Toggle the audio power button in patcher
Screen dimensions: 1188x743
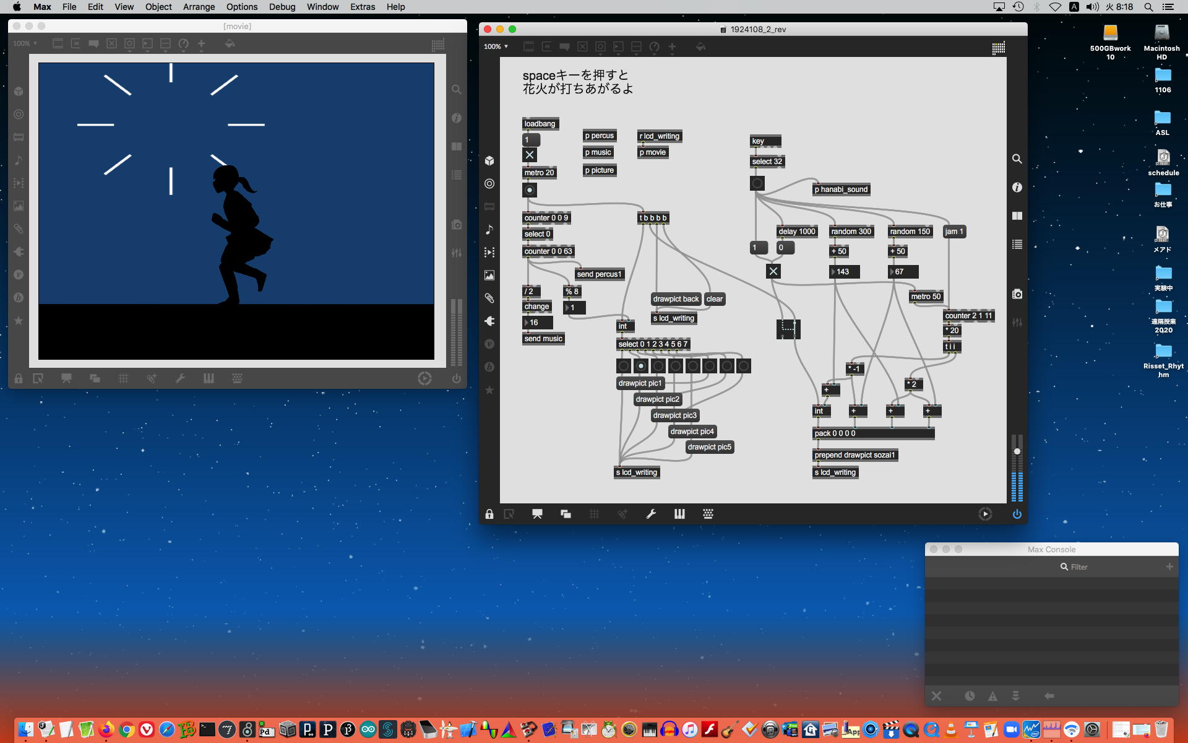(1017, 514)
